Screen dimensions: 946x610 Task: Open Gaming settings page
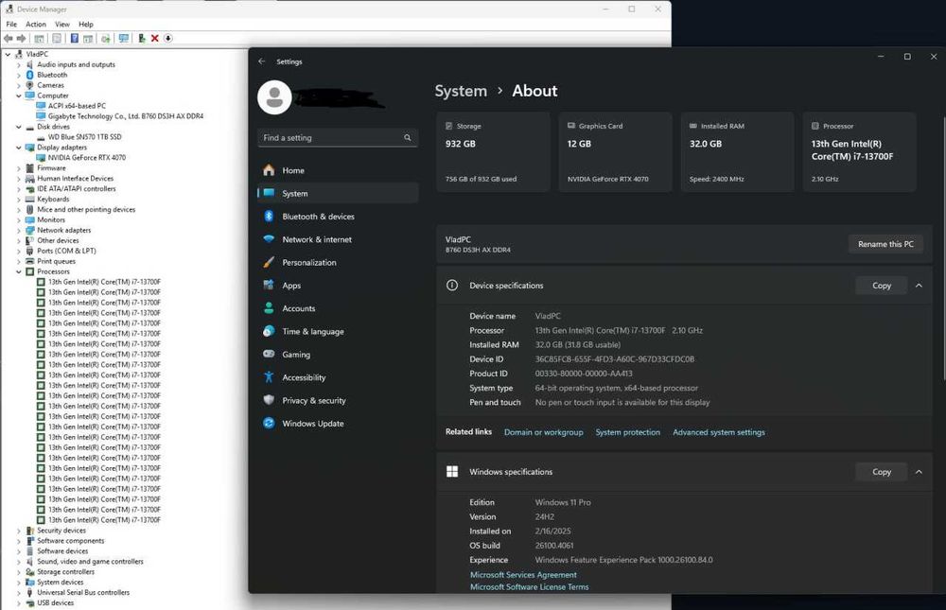point(338,354)
